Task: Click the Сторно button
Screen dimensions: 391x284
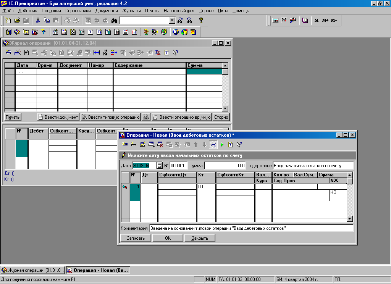Action: click(221, 117)
